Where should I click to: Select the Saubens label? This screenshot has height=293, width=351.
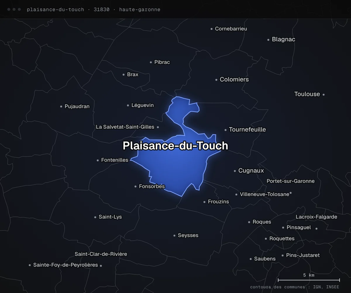tap(265, 259)
